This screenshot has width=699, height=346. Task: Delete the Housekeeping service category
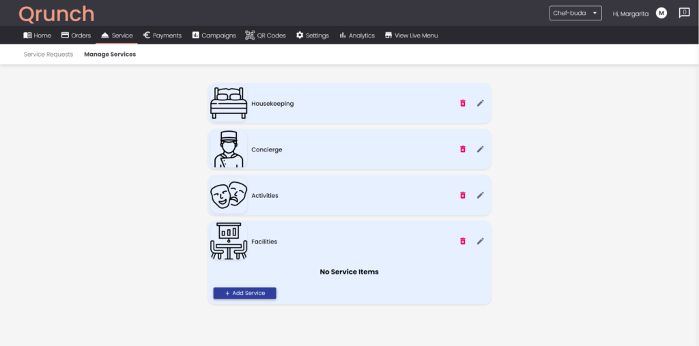click(463, 103)
